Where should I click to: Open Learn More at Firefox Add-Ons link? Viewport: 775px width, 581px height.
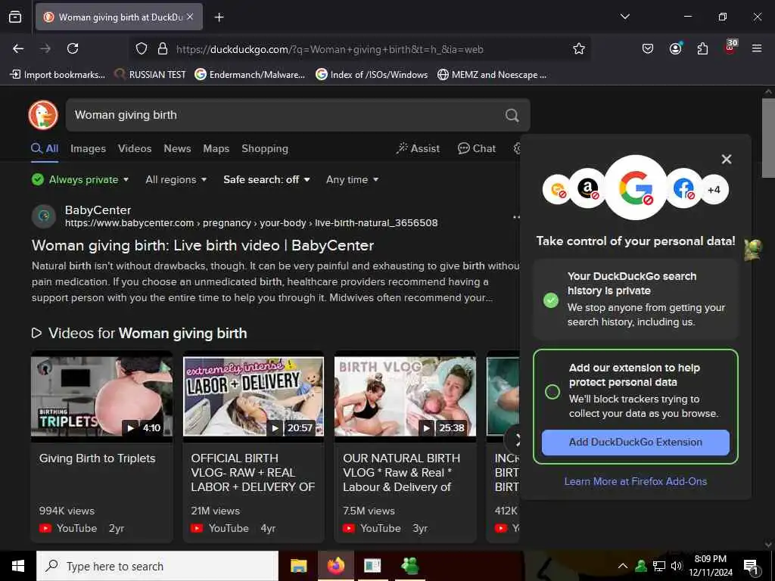635,481
